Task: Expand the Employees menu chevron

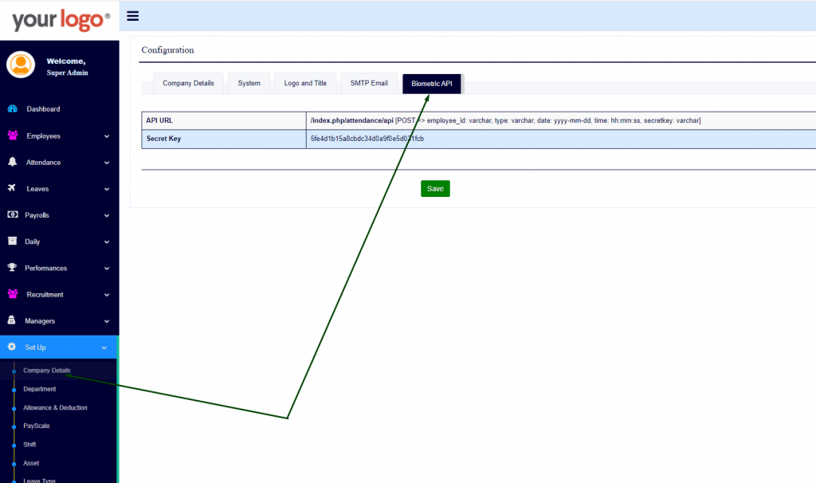Action: tap(106, 136)
